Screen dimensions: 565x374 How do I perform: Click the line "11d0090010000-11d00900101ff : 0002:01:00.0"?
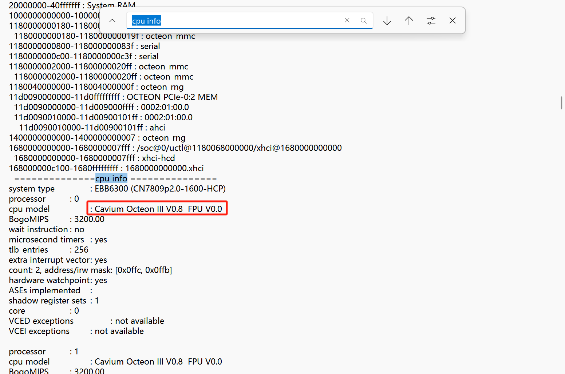pos(103,117)
